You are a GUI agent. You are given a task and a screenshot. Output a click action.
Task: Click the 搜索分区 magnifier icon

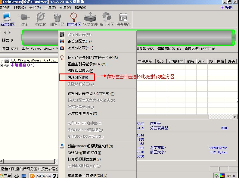[74, 19]
